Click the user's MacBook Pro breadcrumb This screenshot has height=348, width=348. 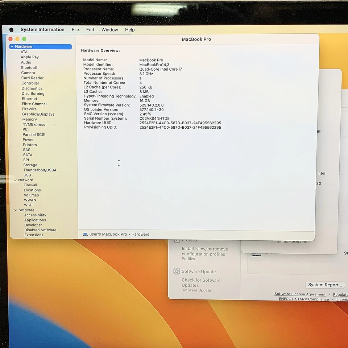(109, 234)
